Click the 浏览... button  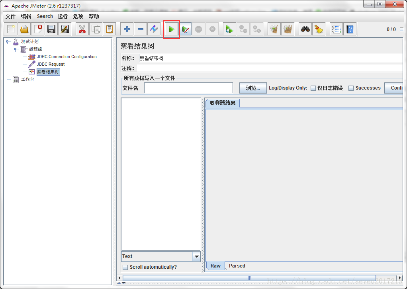[253, 88]
